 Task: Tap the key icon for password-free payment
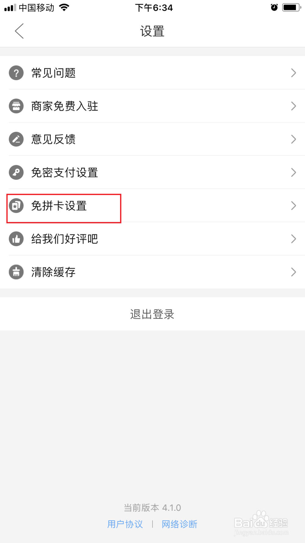(16, 173)
